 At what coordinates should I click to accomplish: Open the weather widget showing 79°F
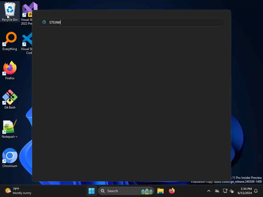click(x=18, y=191)
